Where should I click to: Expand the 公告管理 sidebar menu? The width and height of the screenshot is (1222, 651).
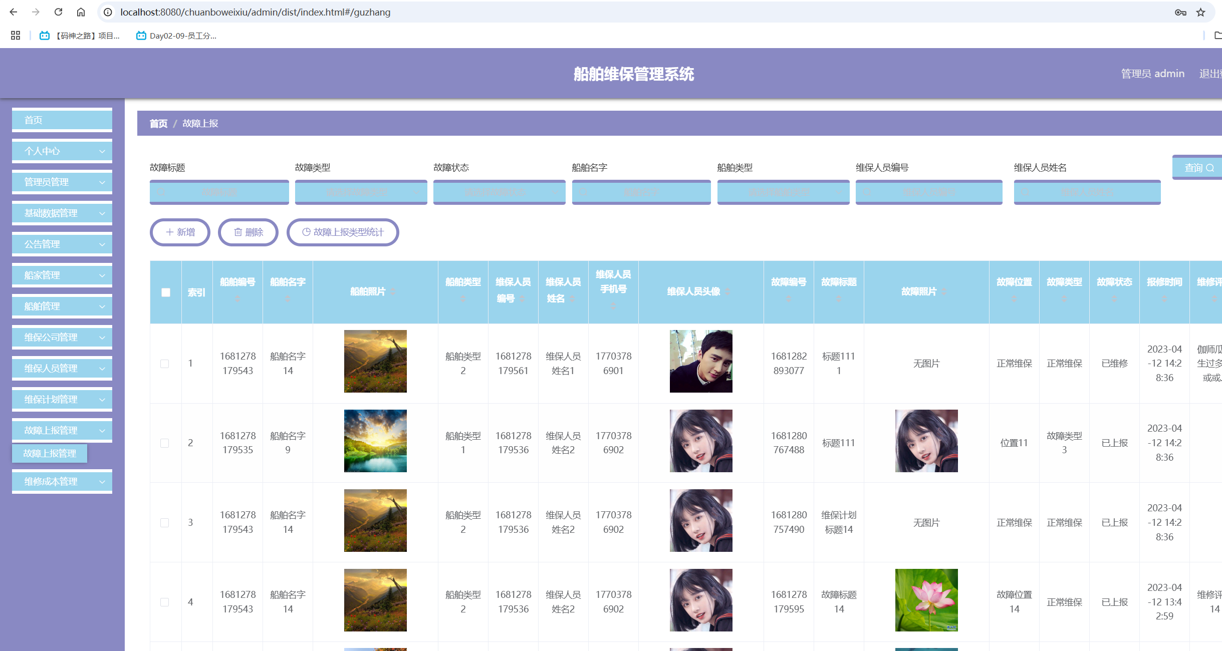(x=62, y=244)
